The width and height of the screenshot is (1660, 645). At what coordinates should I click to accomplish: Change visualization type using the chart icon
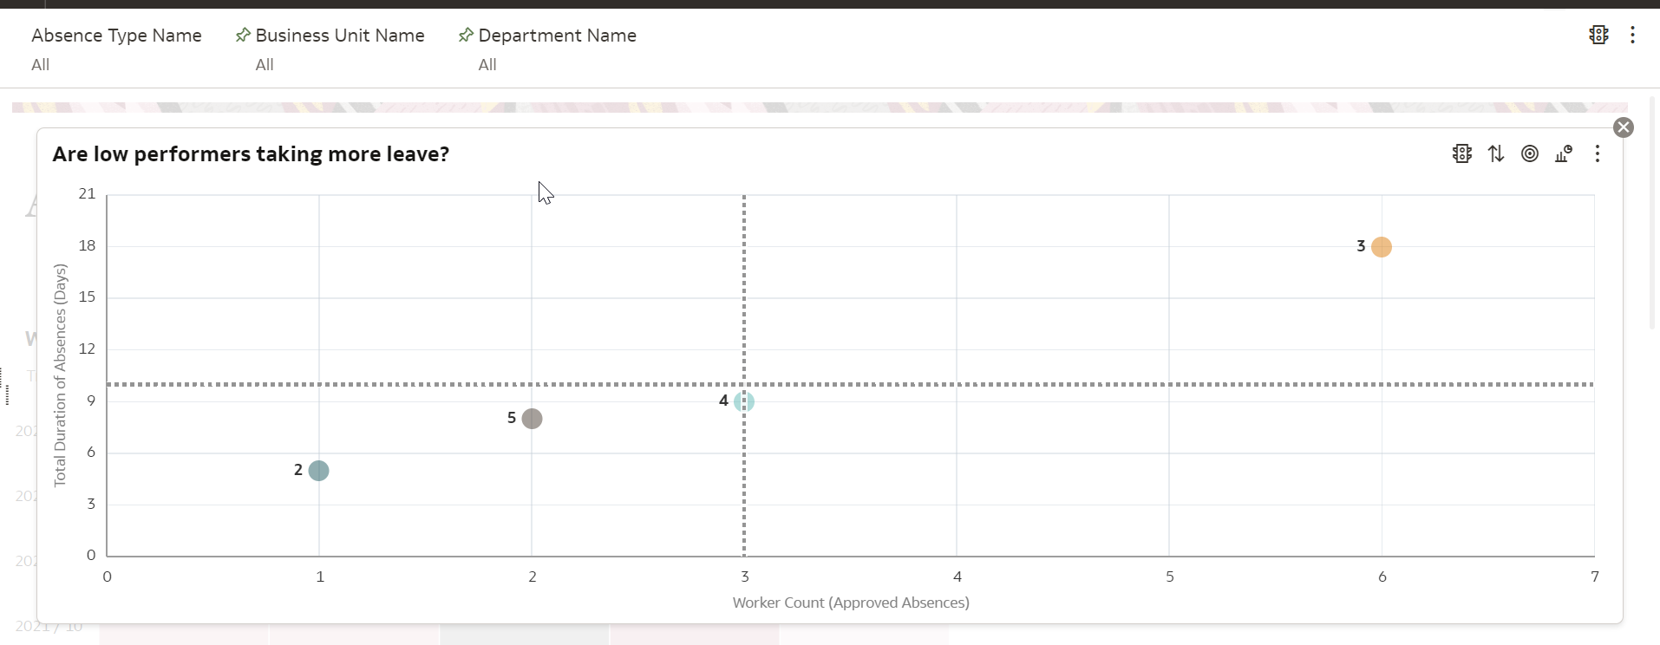pyautogui.click(x=1564, y=154)
